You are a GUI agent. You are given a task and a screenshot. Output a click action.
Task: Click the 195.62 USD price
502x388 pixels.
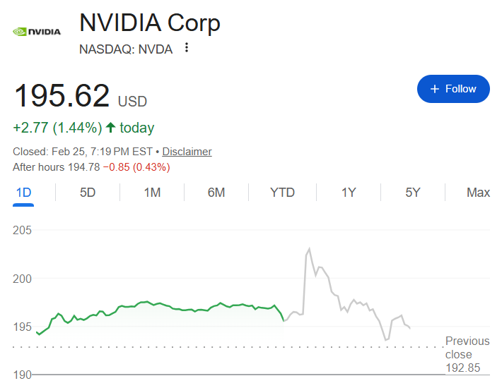point(80,96)
